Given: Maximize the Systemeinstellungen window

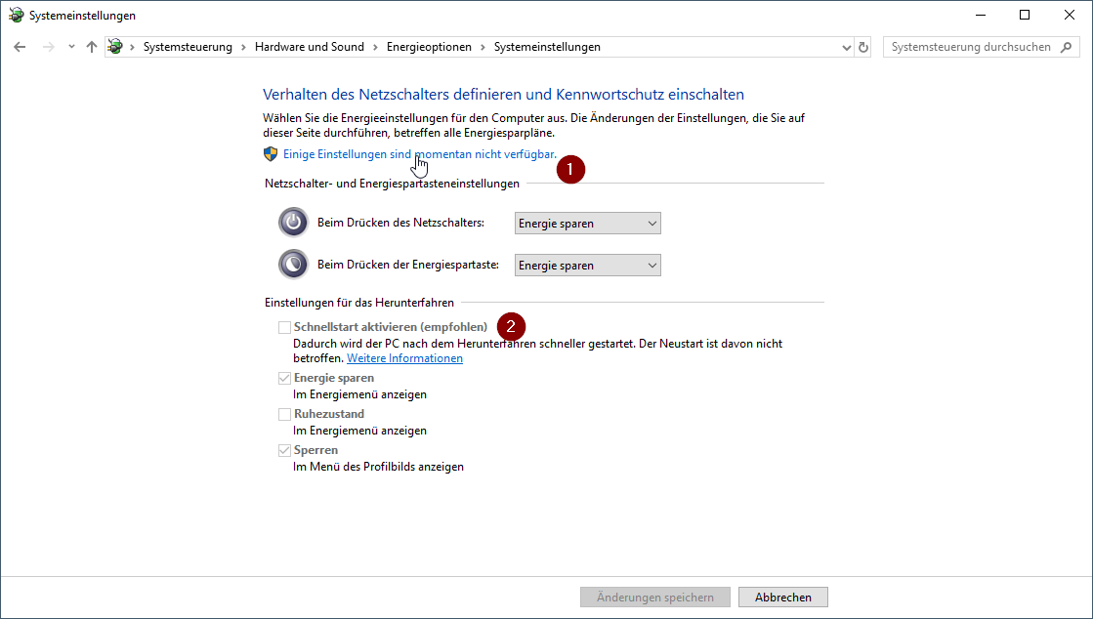Looking at the screenshot, I should tap(1025, 15).
